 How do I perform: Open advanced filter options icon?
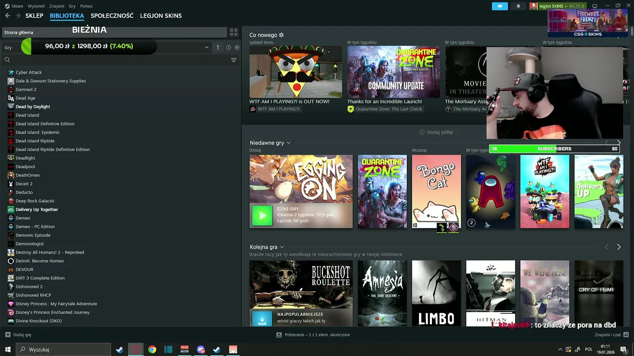[x=234, y=60]
